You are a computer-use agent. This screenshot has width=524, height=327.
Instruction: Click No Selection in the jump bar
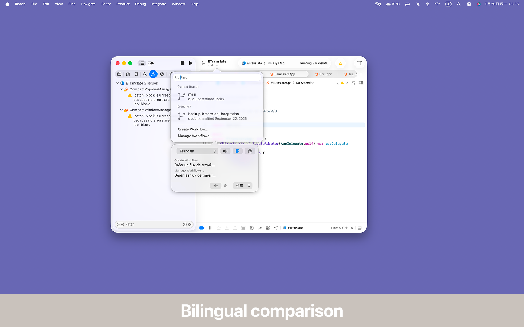[x=305, y=83]
